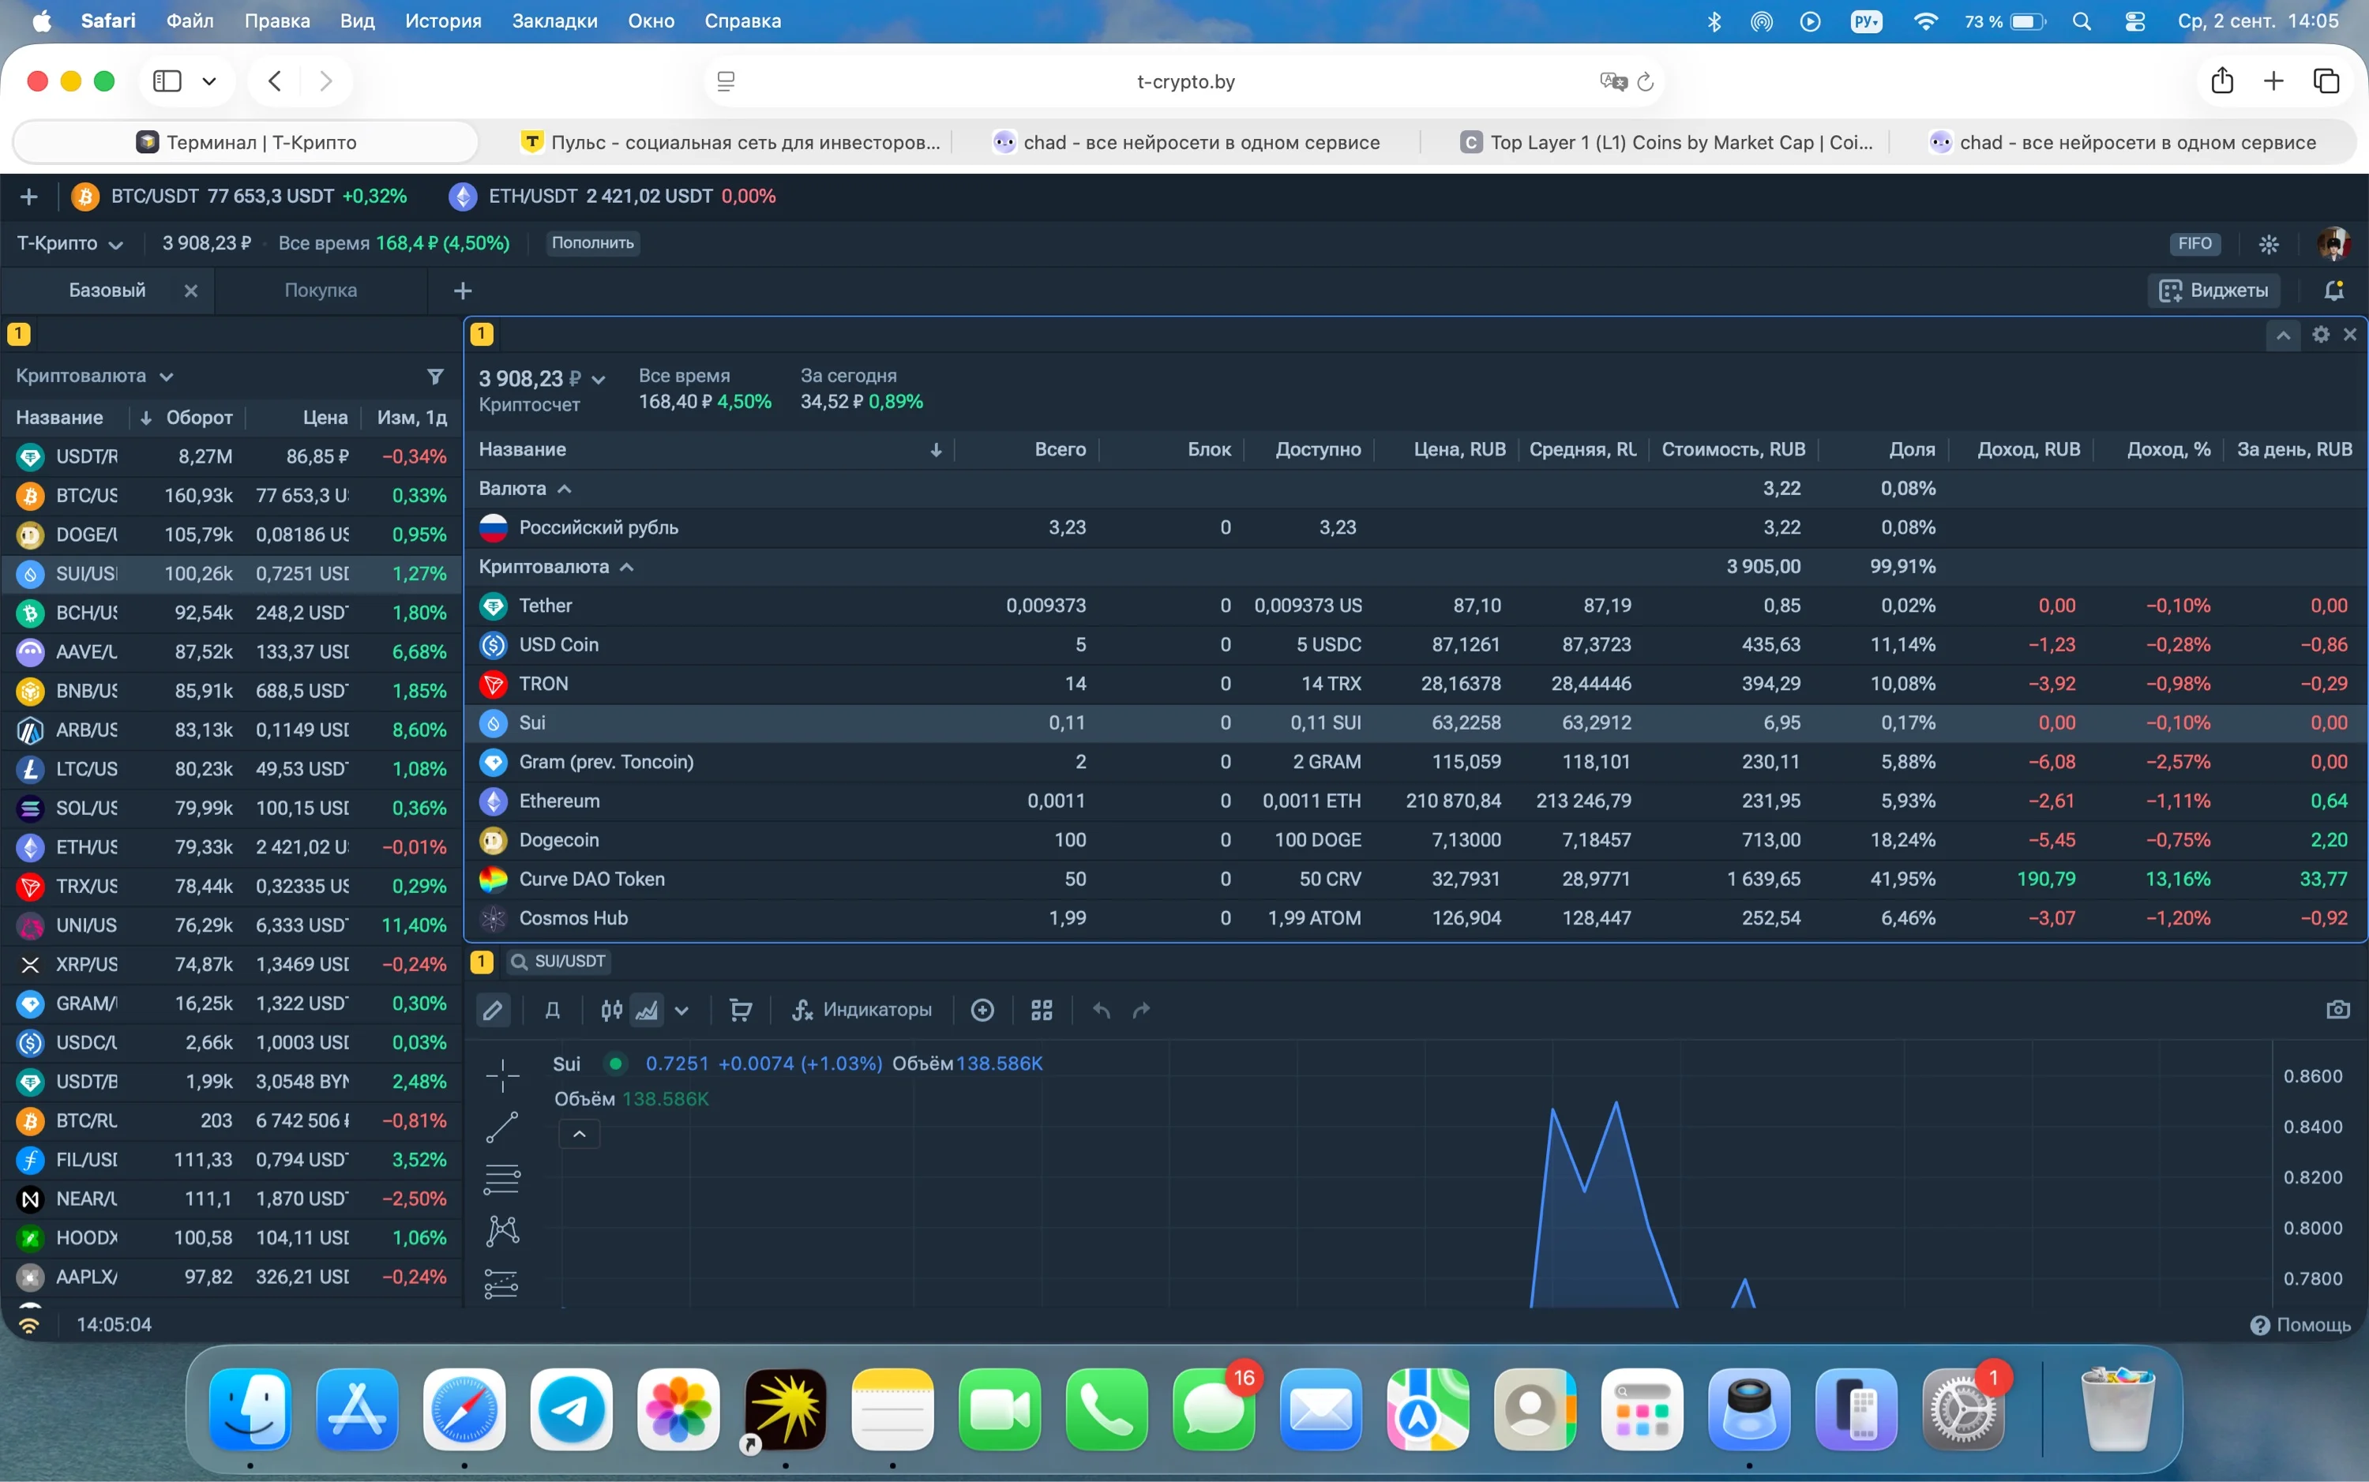
Task: Open the Виджеты panel
Action: click(2213, 290)
